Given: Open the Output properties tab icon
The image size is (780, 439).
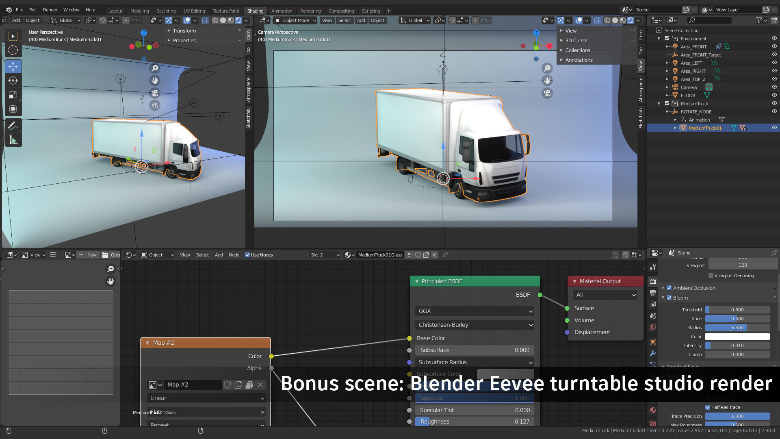Looking at the screenshot, I should point(653,293).
